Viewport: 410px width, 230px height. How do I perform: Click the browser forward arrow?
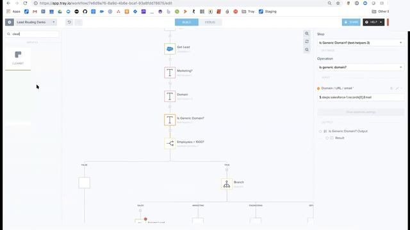pyautogui.click(x=17, y=3)
